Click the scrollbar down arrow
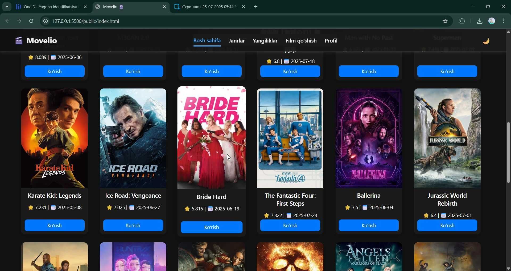The height and width of the screenshot is (271, 511). (x=508, y=268)
